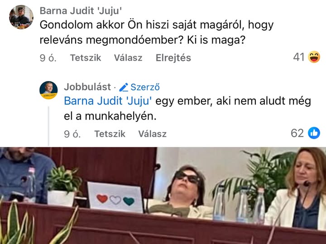This screenshot has width=326, height=244.
Task: Open the attached photo in the reply
Action: click(163, 196)
